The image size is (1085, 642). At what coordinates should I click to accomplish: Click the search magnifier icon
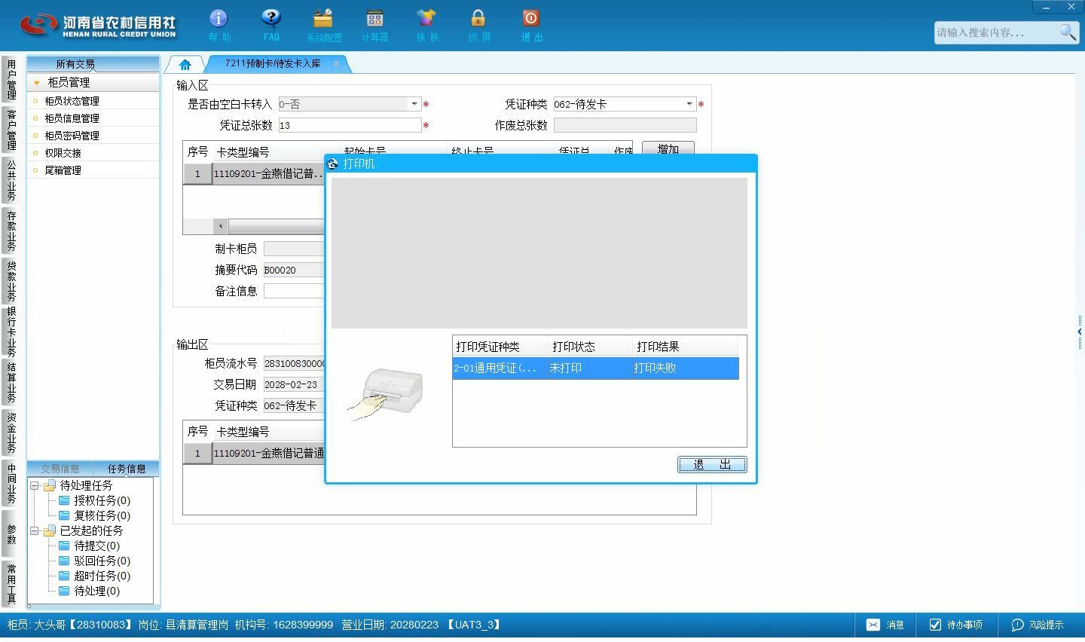coord(1068,32)
